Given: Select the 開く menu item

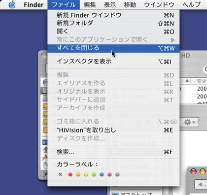Looking at the screenshot, I should click(113, 32).
